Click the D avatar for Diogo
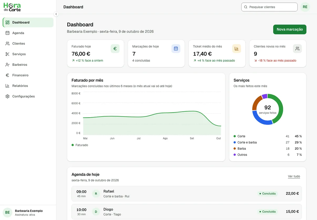317x220 pixels. [x=96, y=212]
